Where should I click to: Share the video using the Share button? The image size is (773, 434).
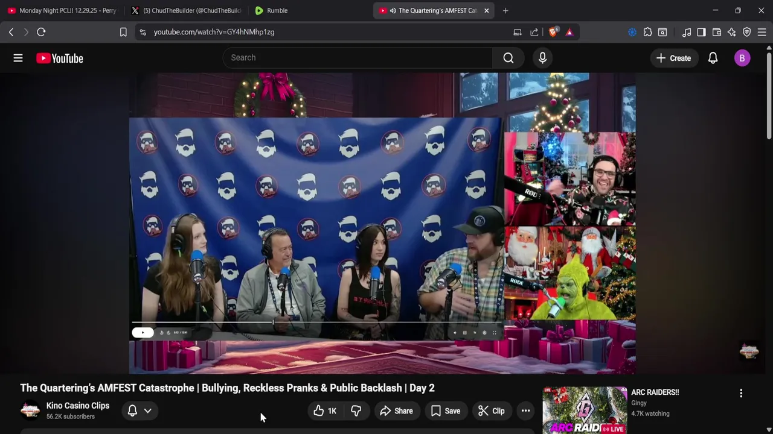[396, 411]
